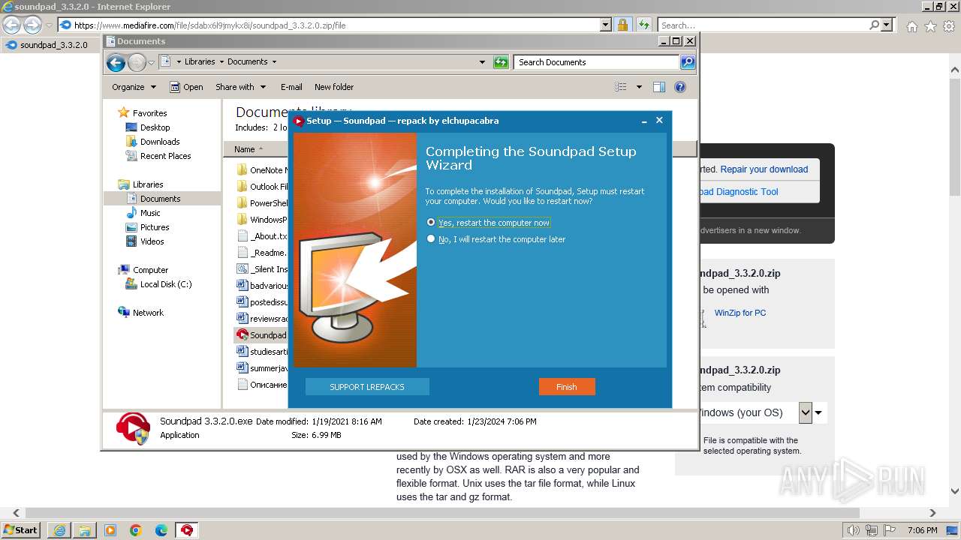Select the OneNote folder icon

pyautogui.click(x=242, y=170)
